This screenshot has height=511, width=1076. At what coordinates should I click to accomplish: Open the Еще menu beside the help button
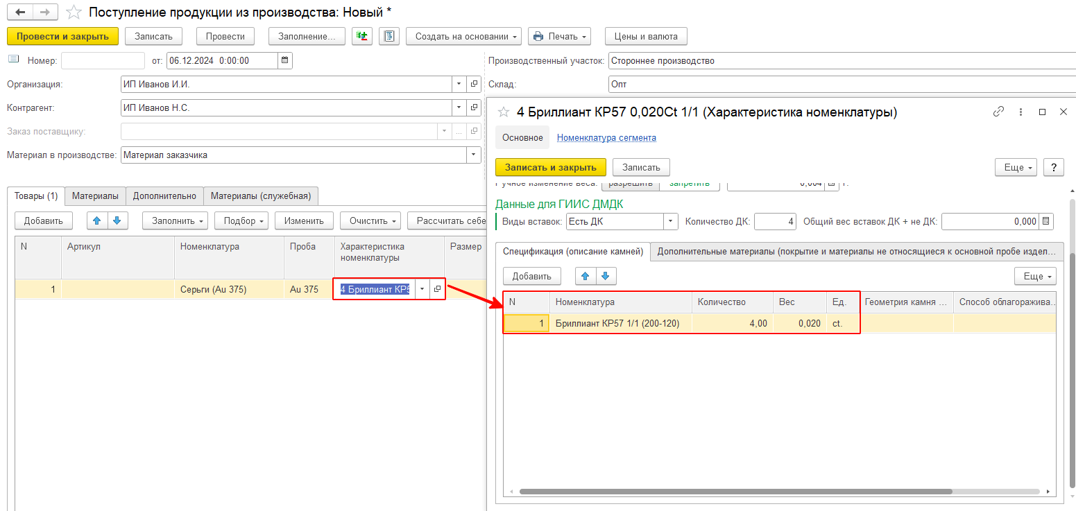1016,167
